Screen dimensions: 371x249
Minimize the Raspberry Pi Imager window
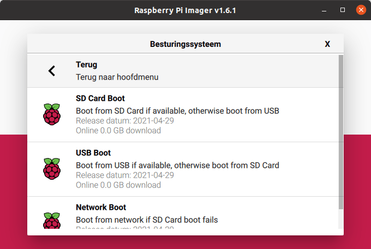tap(325, 10)
